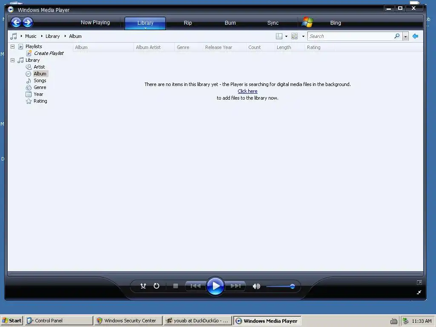The width and height of the screenshot is (436, 327).
Task: Click the volume slider handle
Action: pyautogui.click(x=292, y=286)
